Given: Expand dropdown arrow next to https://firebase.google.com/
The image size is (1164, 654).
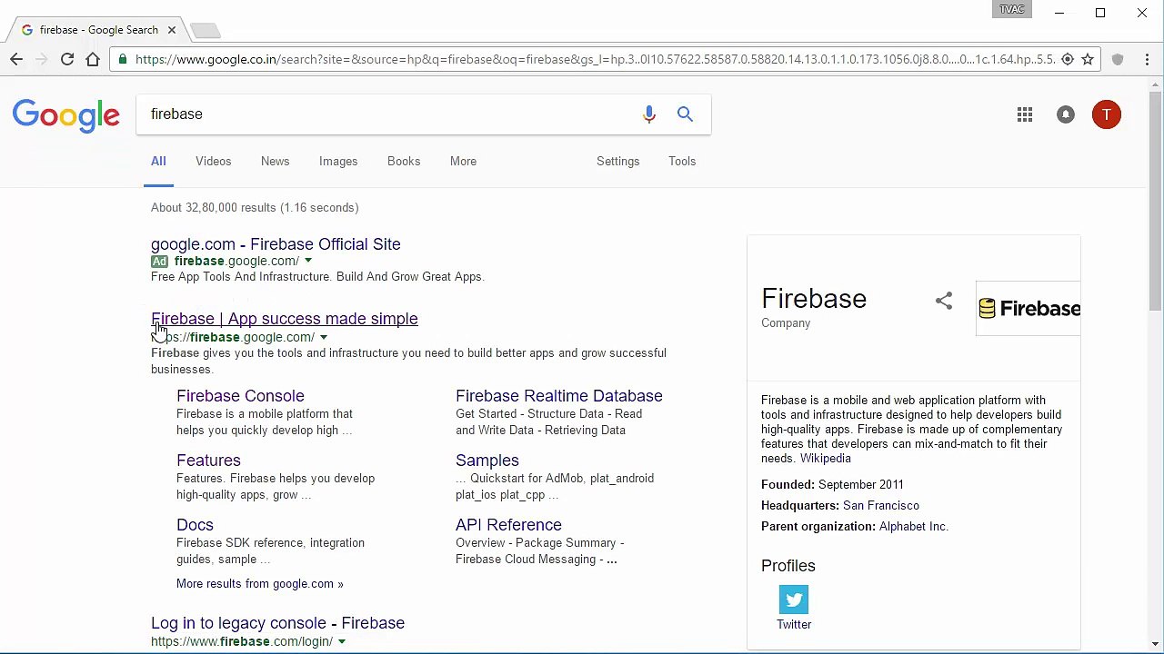Looking at the screenshot, I should click(x=323, y=338).
